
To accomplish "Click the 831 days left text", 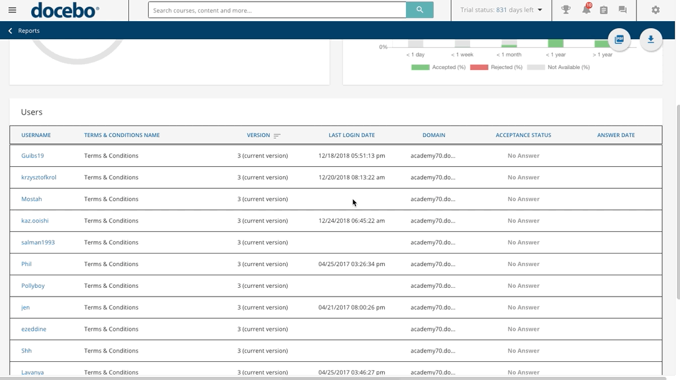I will pos(515,10).
